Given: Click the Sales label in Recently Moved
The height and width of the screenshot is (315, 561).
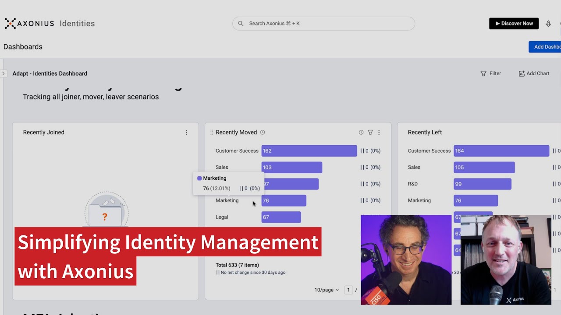Looking at the screenshot, I should [x=222, y=168].
